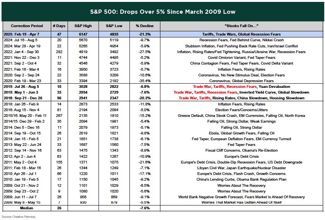325x220 pixels.
Task: Click the red Trade War text in 2018 row
Action: (x=188, y=98)
